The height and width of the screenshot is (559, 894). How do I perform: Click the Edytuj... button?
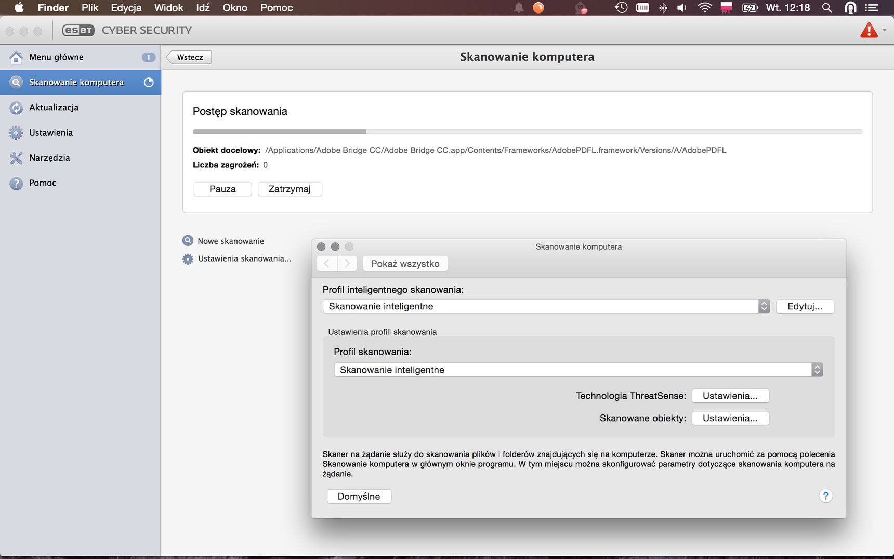tap(805, 306)
